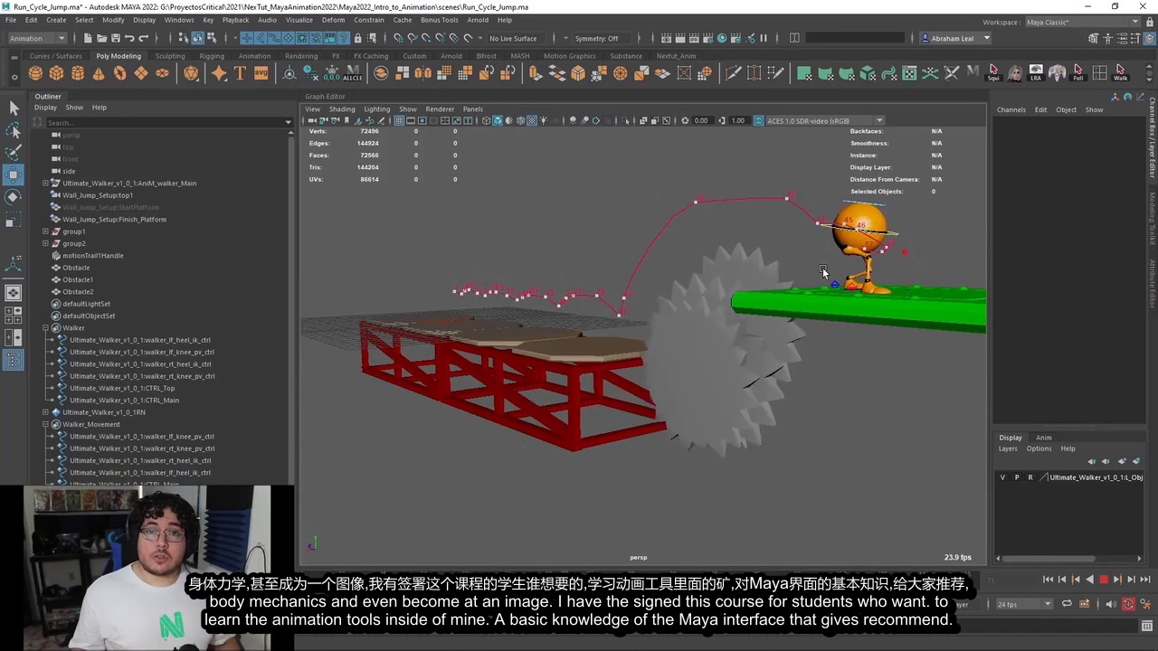
Task: Toggle the V visibility box for Ultimate_Walker layer
Action: coord(1002,477)
